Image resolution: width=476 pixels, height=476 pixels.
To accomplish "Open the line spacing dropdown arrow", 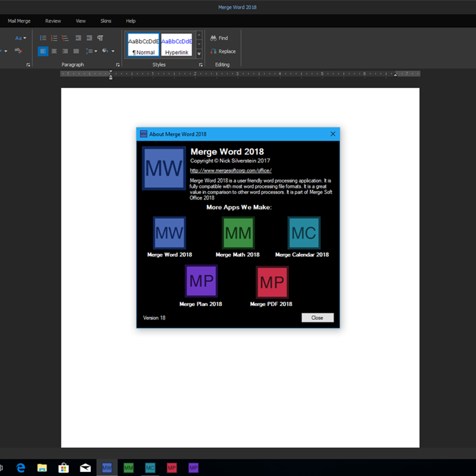I will coord(96,51).
